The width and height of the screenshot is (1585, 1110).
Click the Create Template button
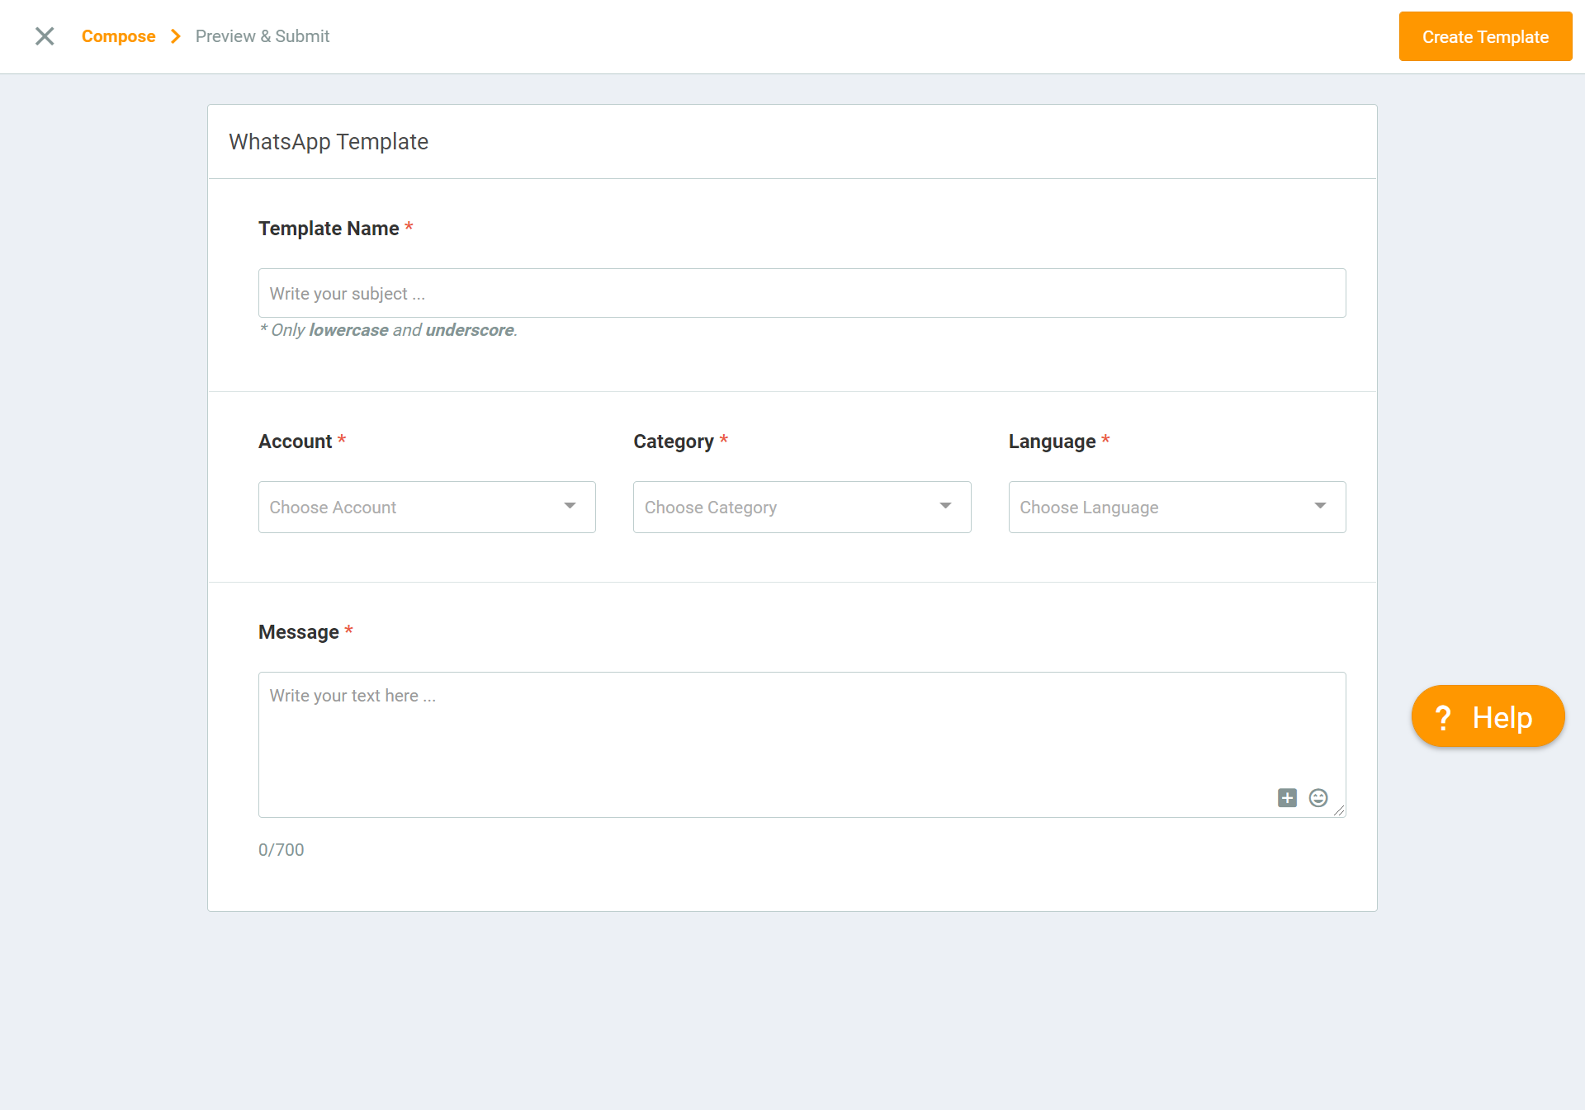tap(1485, 36)
